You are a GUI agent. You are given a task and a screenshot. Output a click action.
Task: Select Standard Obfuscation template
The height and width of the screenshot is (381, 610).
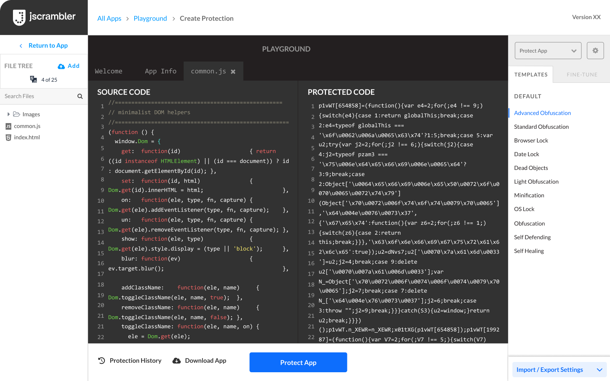[x=541, y=126]
